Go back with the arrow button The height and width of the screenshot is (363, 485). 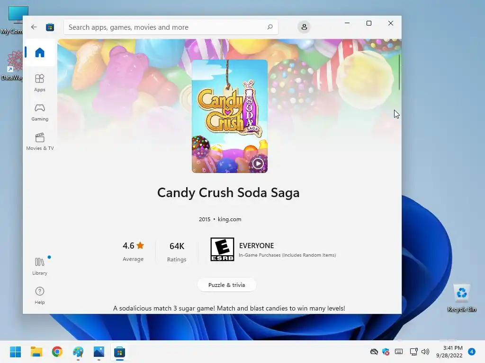34,27
